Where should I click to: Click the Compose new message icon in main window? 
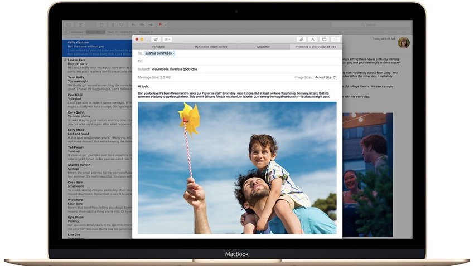[80, 24]
